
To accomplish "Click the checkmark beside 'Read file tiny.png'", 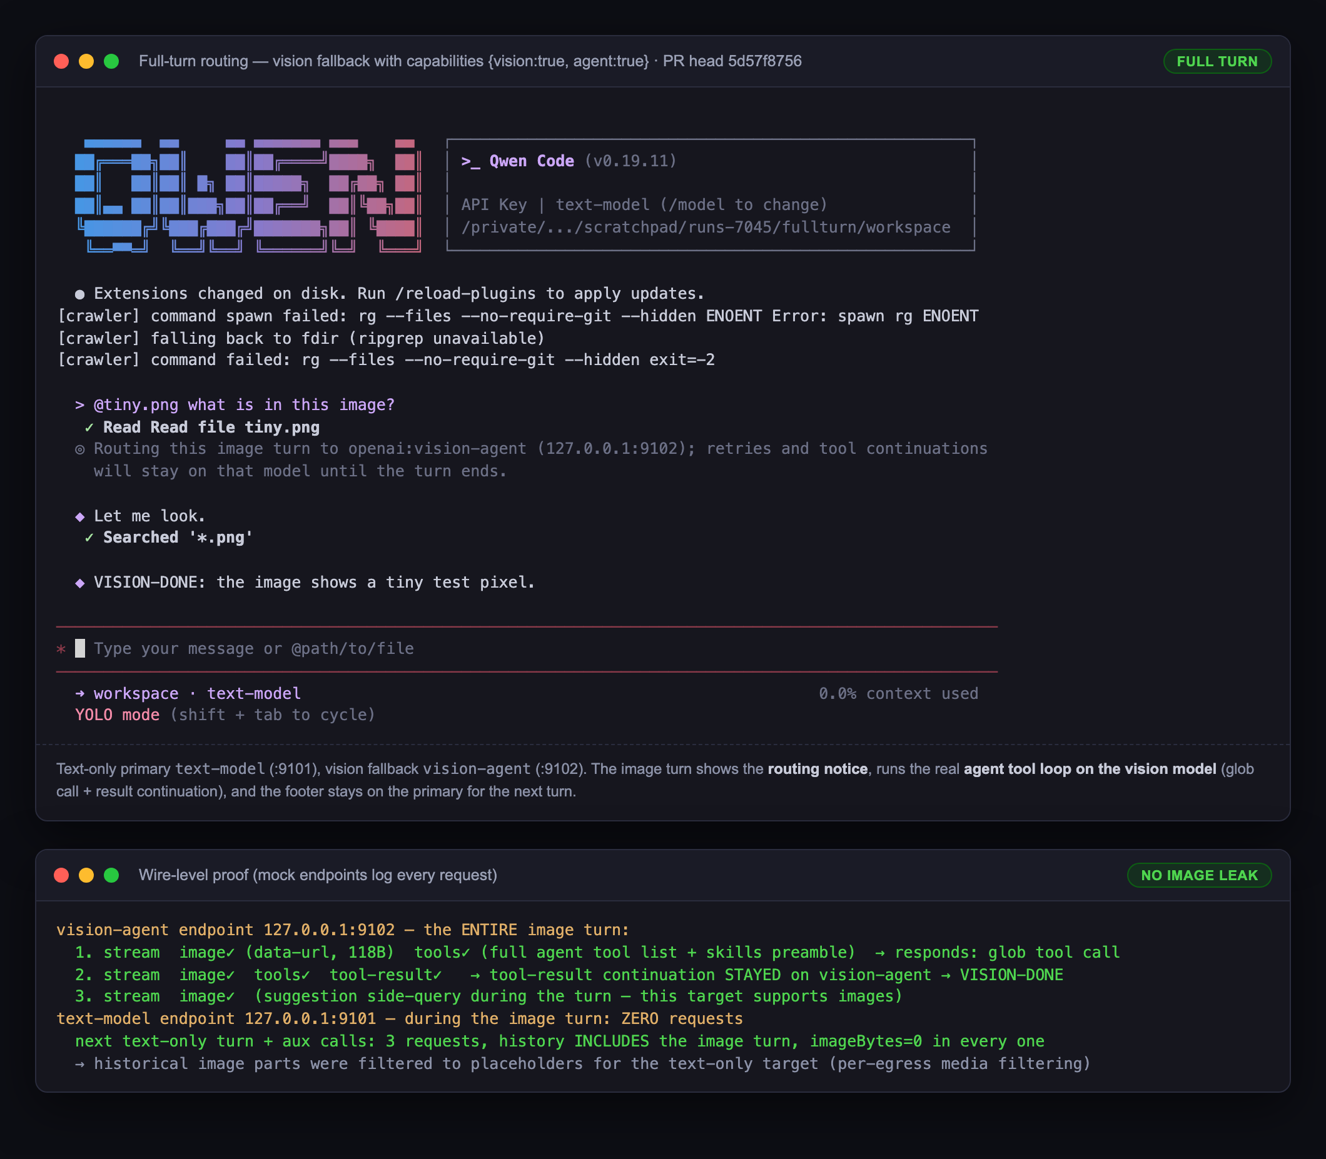I will (89, 428).
